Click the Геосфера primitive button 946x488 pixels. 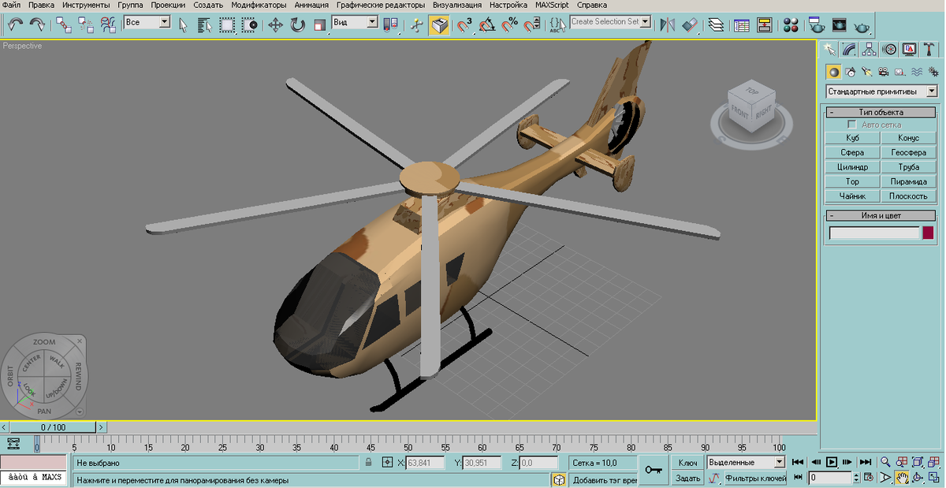[908, 152]
